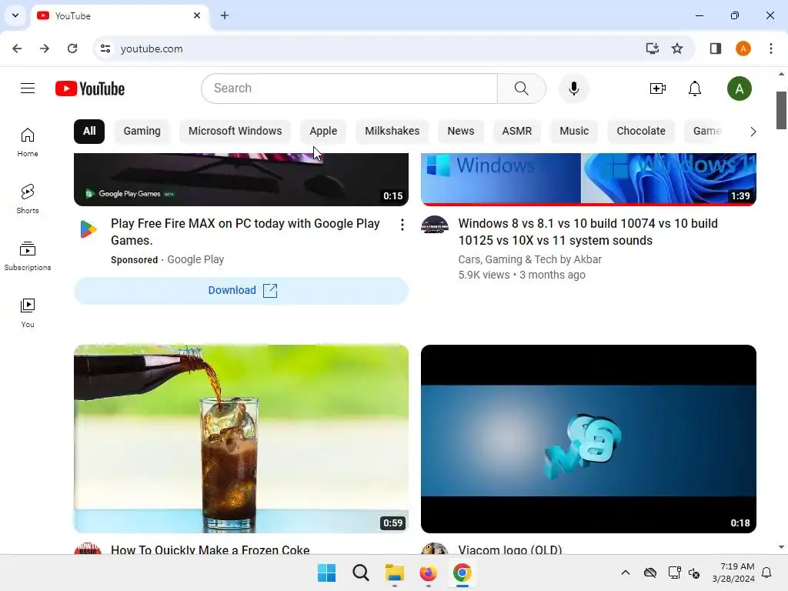Open the tab search dropdown arrow

pyautogui.click(x=15, y=15)
